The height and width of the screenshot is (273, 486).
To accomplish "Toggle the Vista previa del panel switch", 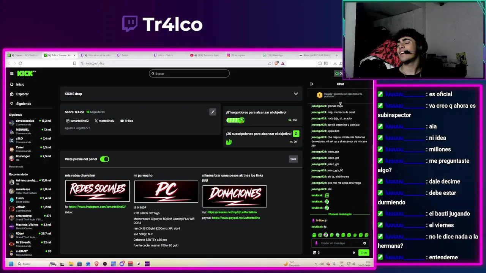I will coord(104,159).
